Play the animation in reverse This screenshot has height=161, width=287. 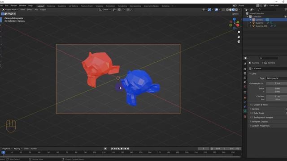[x=118, y=149]
